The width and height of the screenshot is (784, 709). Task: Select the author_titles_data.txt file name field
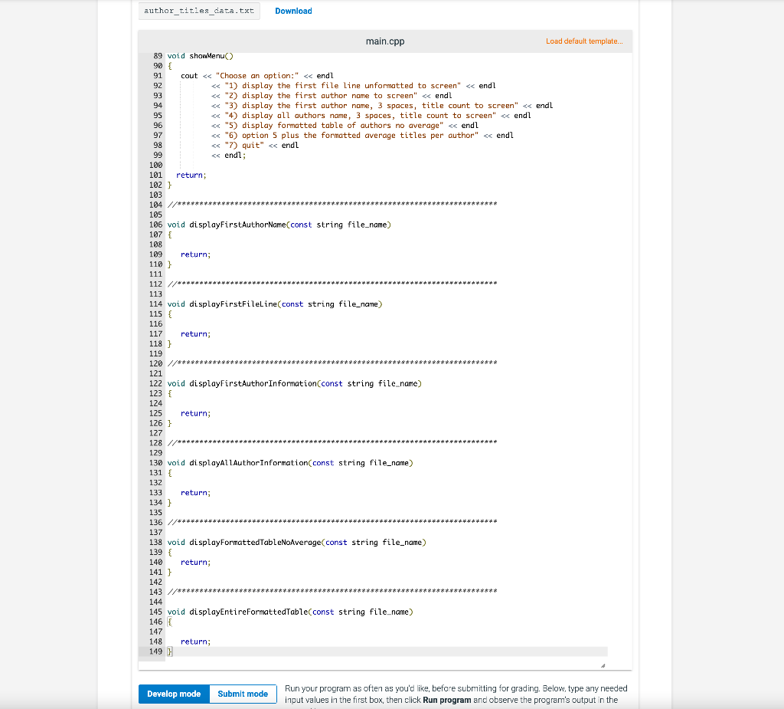tap(199, 11)
